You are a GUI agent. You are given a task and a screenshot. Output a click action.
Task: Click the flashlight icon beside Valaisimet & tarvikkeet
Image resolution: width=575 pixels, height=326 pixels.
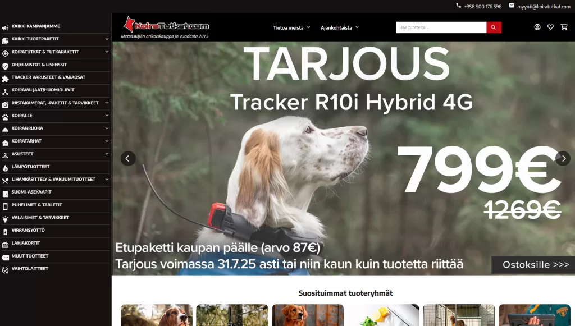tap(5, 219)
